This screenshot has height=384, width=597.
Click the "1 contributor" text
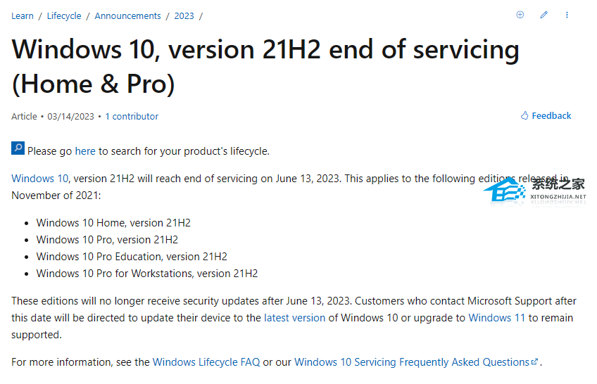point(132,117)
